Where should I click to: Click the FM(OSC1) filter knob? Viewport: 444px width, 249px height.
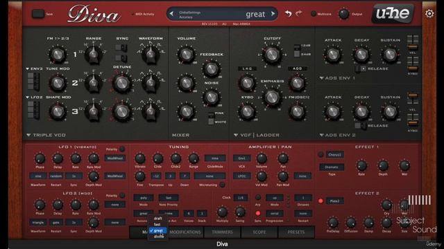[297, 112]
